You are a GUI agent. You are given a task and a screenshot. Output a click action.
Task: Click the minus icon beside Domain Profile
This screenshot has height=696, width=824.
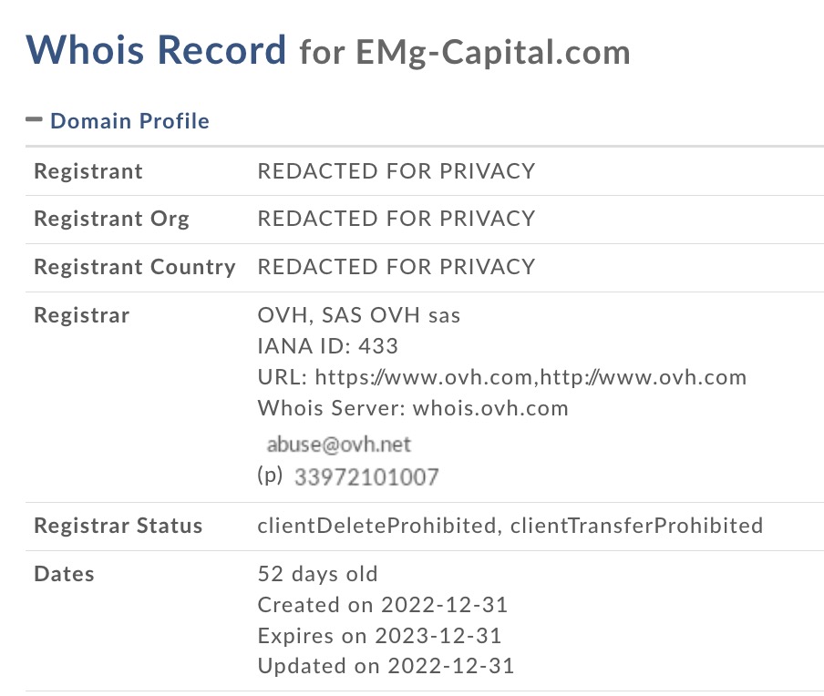pyautogui.click(x=36, y=118)
